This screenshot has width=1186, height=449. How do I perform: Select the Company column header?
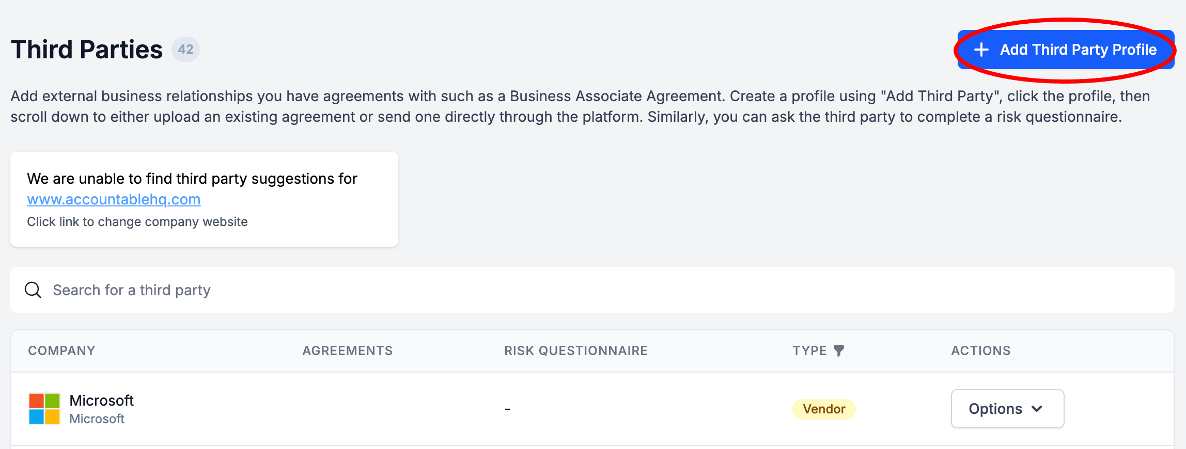[x=61, y=350]
